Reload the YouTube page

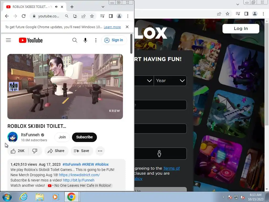[x=24, y=16]
